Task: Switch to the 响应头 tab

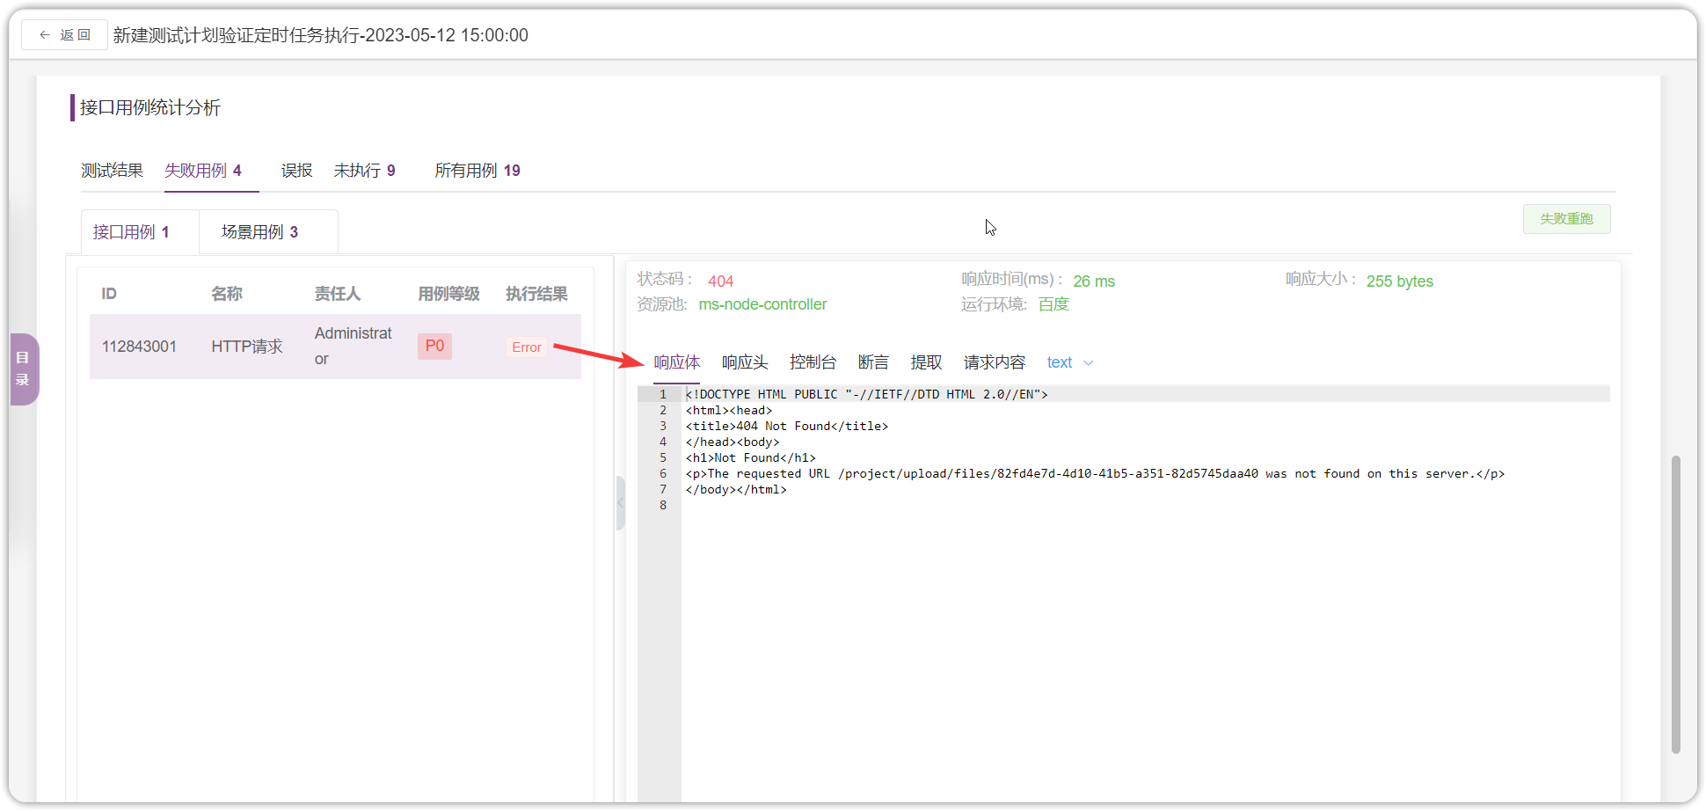Action: click(745, 362)
